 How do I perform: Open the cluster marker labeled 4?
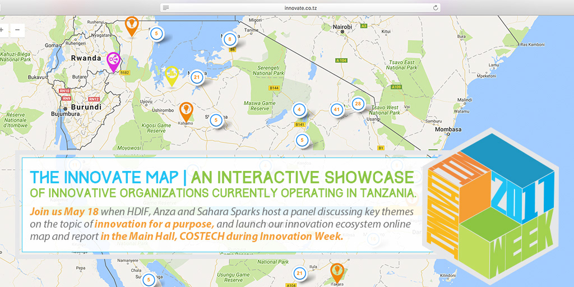299,109
